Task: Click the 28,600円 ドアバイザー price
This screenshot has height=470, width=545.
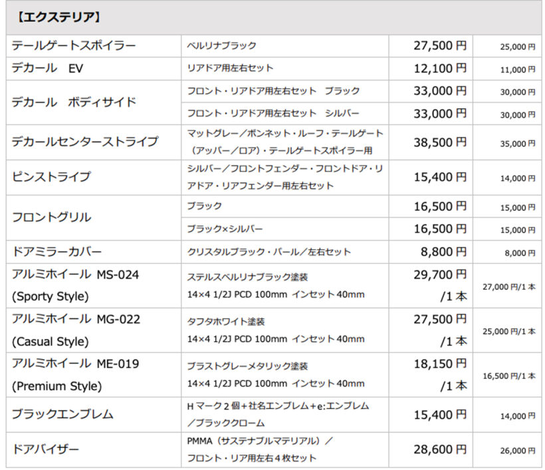Action: point(439,450)
